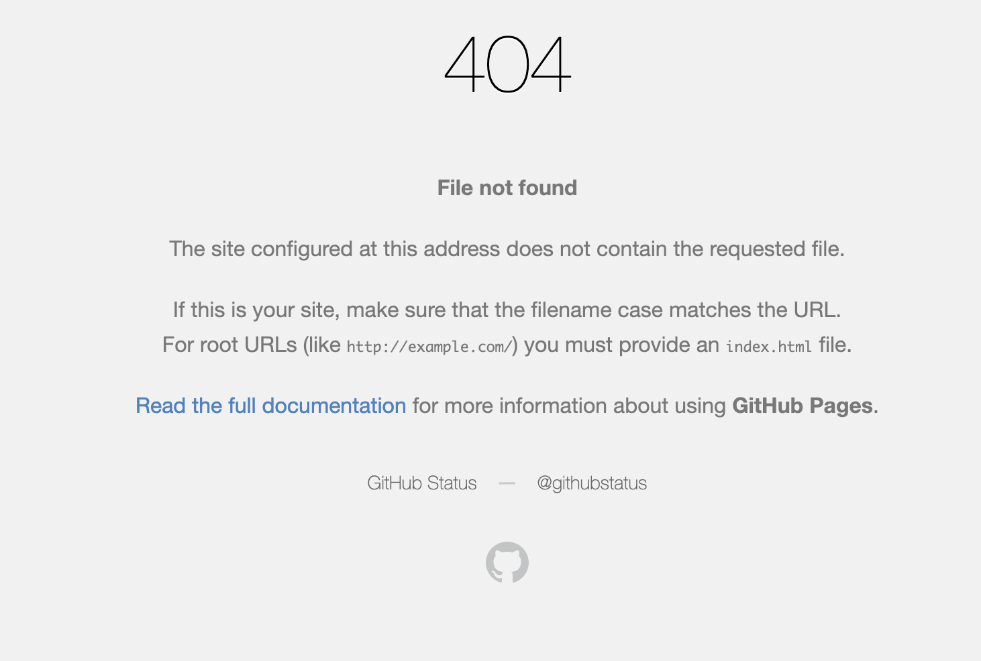Click the sentence starting The site configured
Image resolution: width=981 pixels, height=661 pixels.
pos(507,249)
